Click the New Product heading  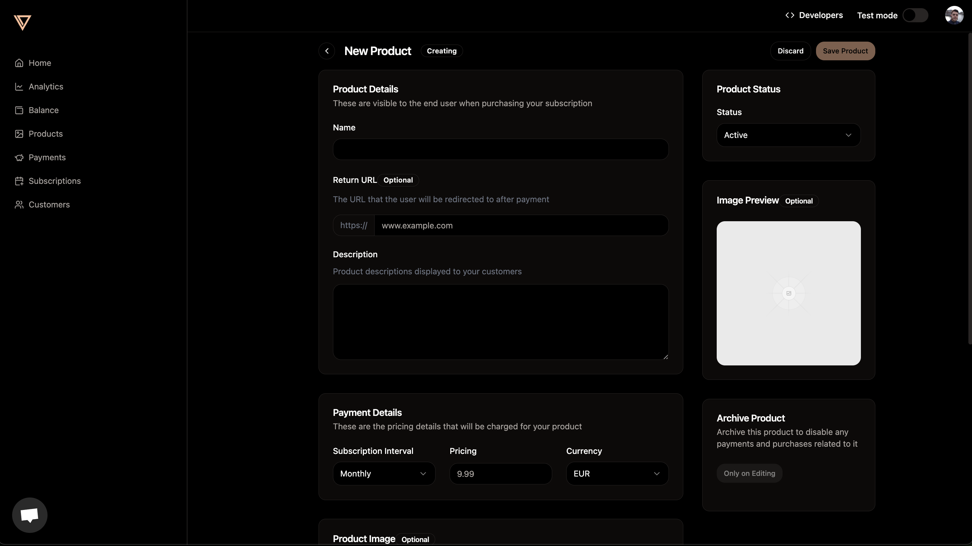[x=377, y=51]
